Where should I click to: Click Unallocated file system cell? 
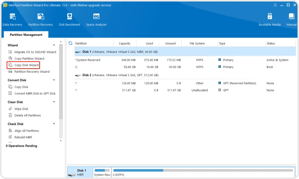click(x=200, y=90)
